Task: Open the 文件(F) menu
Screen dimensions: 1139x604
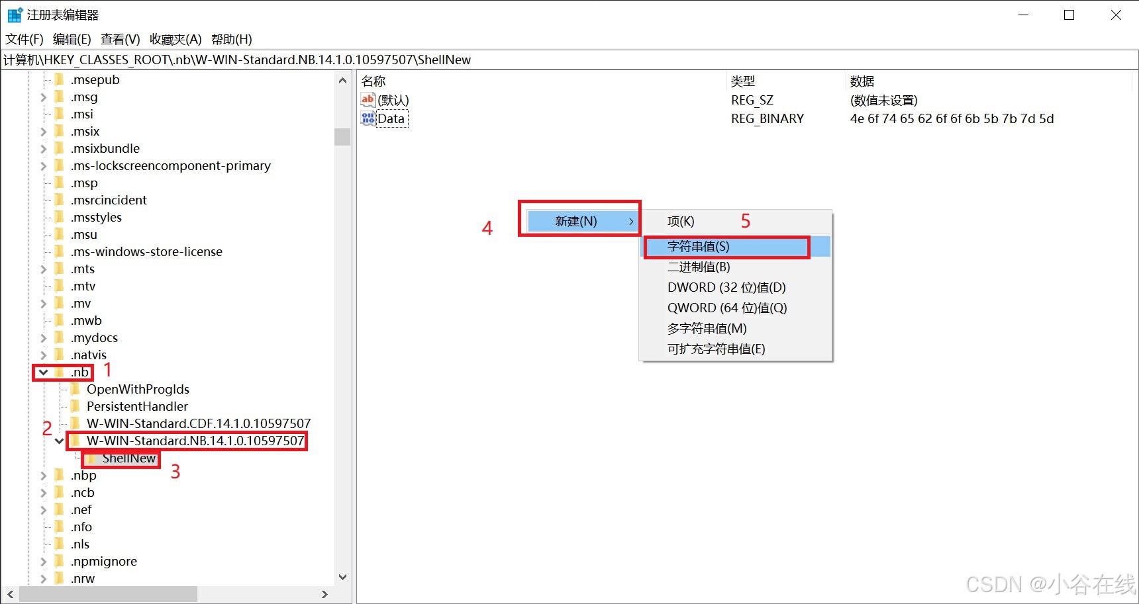Action: point(25,39)
